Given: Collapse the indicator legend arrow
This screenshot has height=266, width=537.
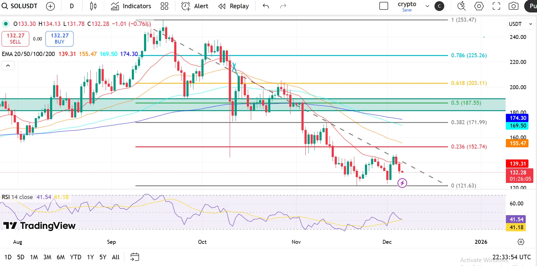Looking at the screenshot, I should point(8,65).
